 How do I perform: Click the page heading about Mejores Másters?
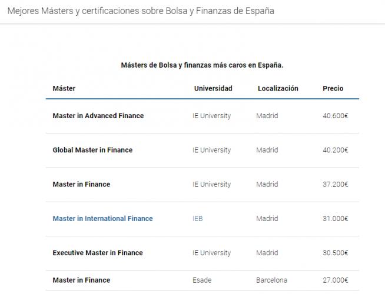click(x=140, y=11)
